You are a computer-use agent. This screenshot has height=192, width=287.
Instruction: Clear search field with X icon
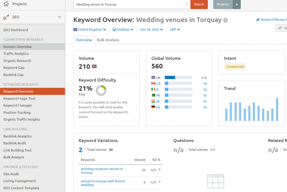(186, 4)
